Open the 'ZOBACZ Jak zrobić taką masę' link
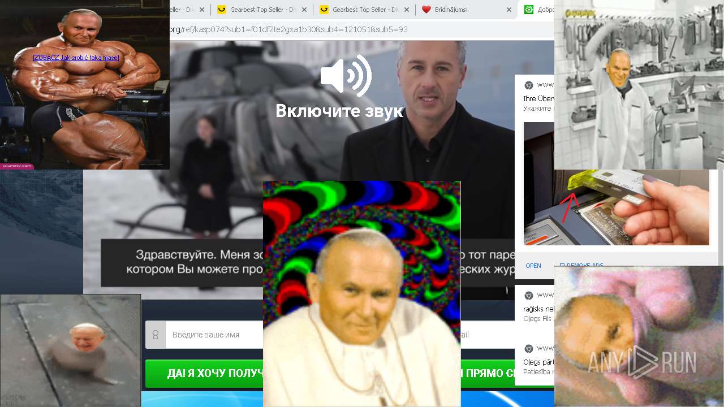The image size is (724, 407). pos(76,58)
